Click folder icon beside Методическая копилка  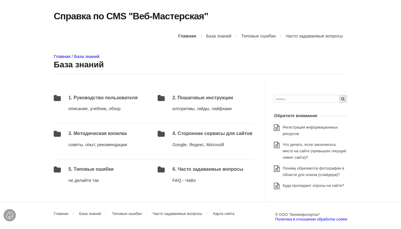[x=57, y=134]
